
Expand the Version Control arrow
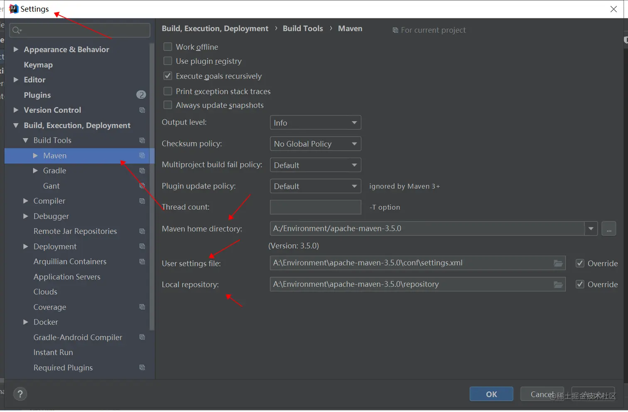(16, 110)
